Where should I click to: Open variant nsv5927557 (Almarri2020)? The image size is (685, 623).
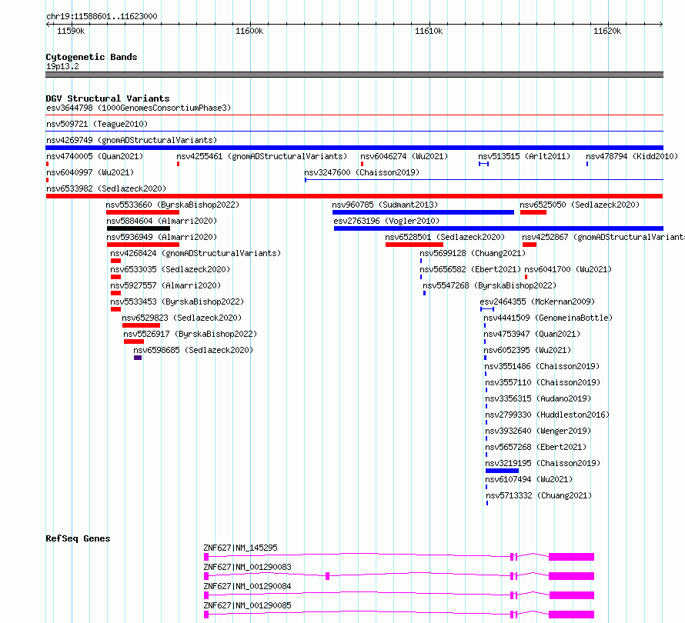click(x=165, y=285)
